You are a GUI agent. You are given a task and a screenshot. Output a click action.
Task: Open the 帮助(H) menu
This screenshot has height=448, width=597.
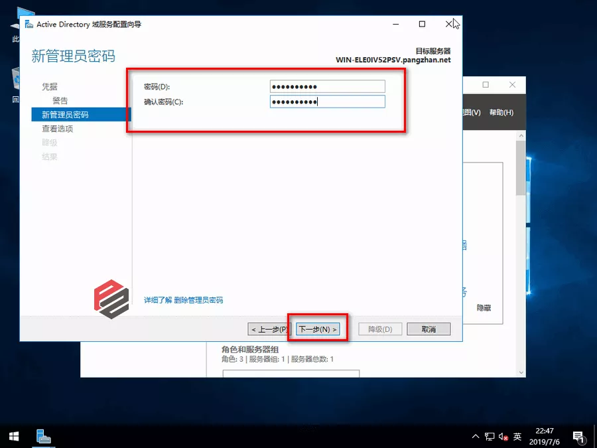(501, 112)
